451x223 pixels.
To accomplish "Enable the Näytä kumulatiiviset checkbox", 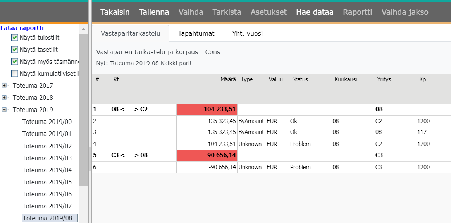I will tap(15, 74).
